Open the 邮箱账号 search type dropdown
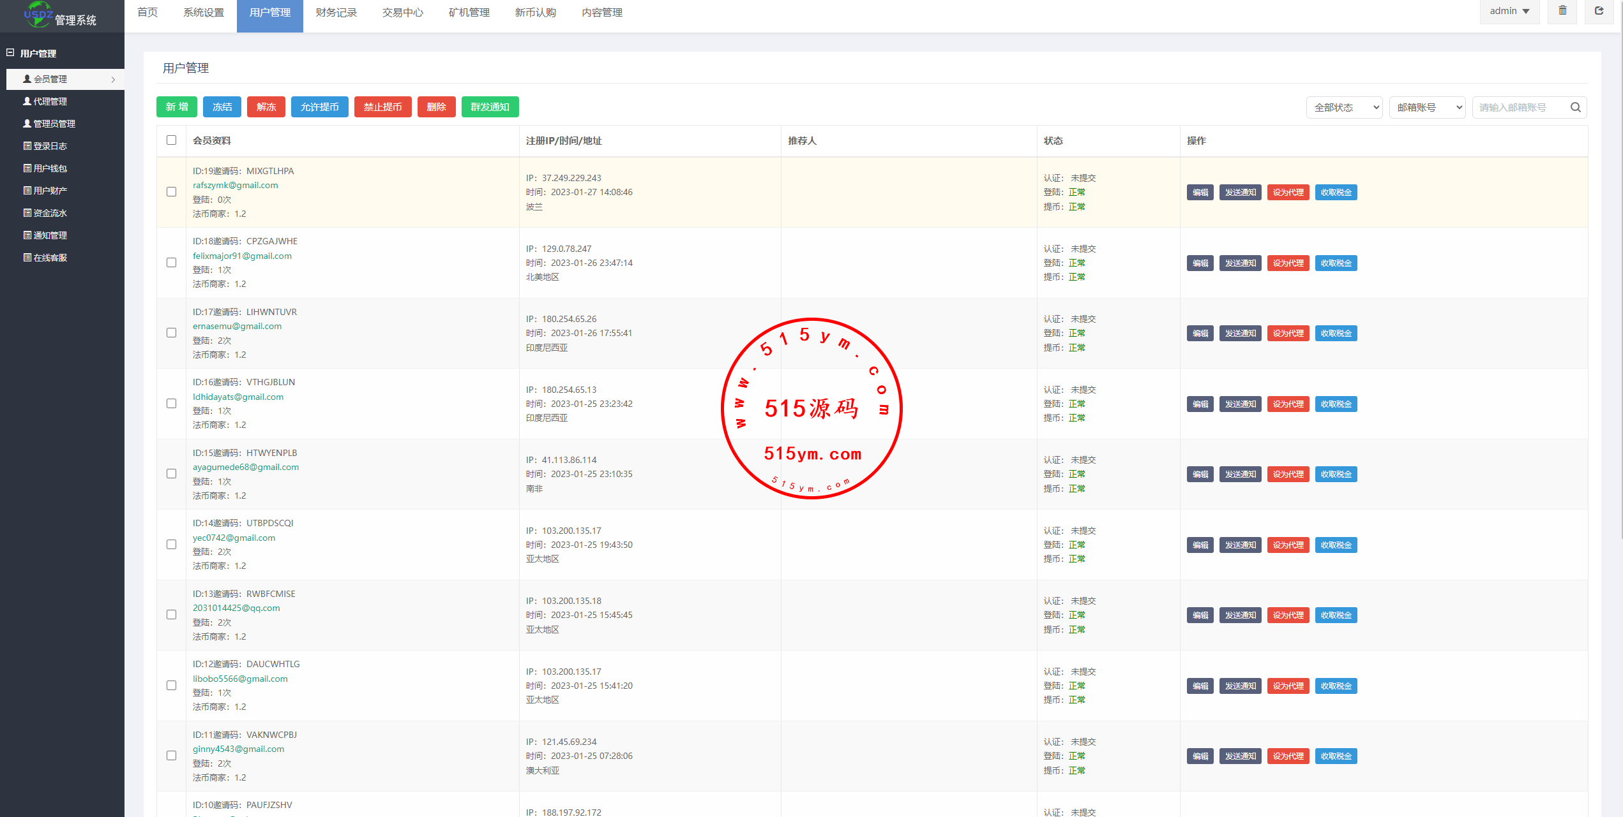 click(1427, 107)
